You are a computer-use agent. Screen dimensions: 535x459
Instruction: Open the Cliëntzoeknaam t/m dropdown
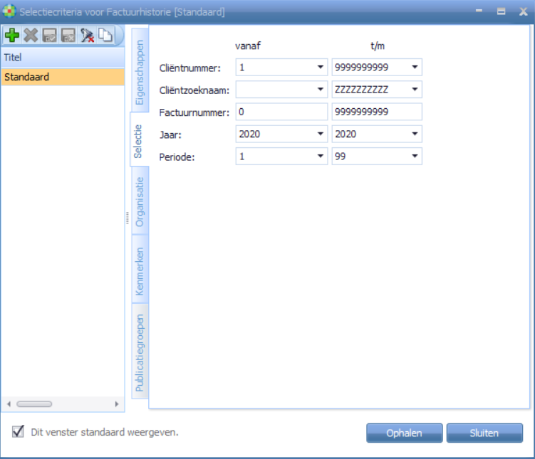coord(415,90)
